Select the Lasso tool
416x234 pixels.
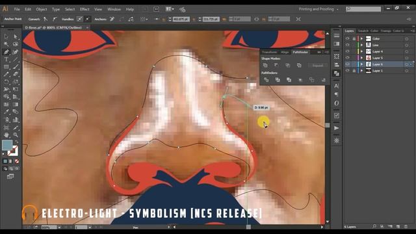pos(16,44)
